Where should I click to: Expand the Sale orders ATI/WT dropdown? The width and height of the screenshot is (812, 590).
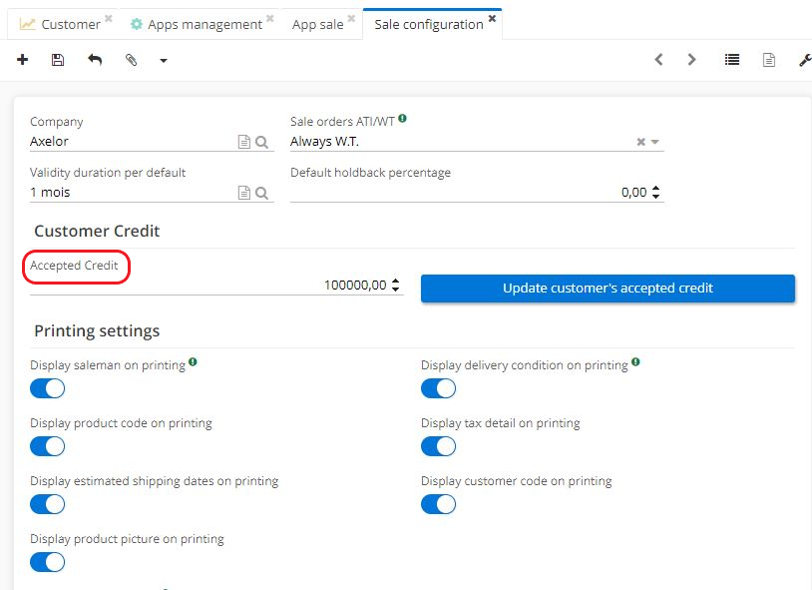coord(655,142)
